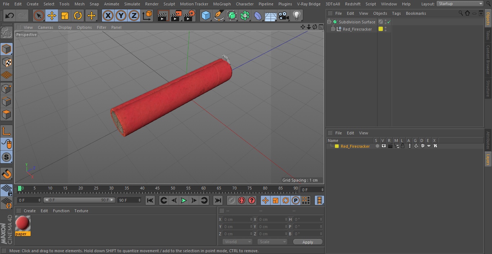The height and width of the screenshot is (254, 492).
Task: Switch to Texture mode in left sidebar
Action: [x=6, y=62]
